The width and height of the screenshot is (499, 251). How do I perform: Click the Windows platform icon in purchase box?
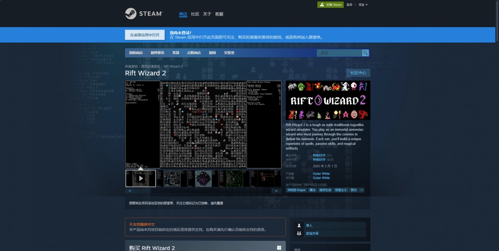[x=279, y=248]
